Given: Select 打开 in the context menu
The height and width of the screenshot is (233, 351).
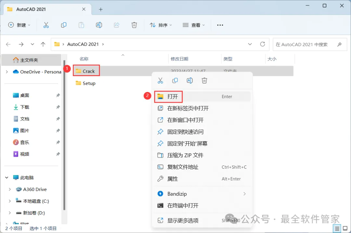Looking at the screenshot, I should (x=202, y=97).
